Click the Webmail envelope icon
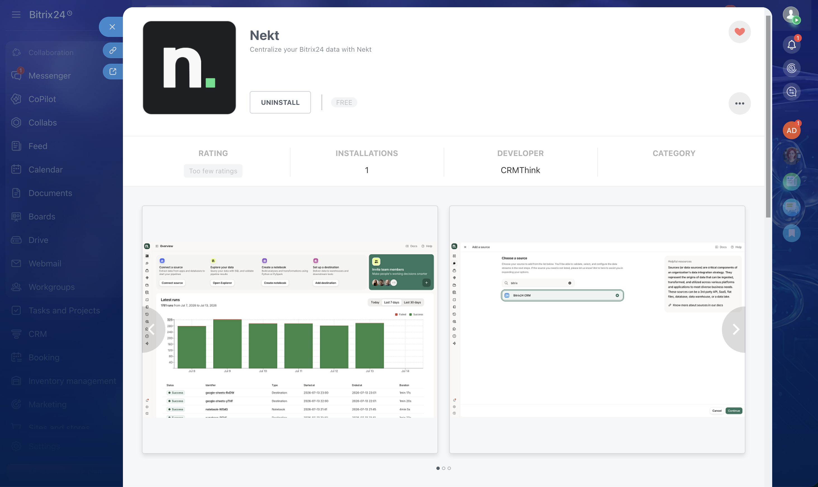818x487 pixels. click(x=16, y=264)
